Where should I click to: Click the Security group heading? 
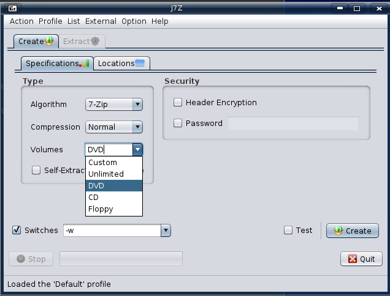182,81
